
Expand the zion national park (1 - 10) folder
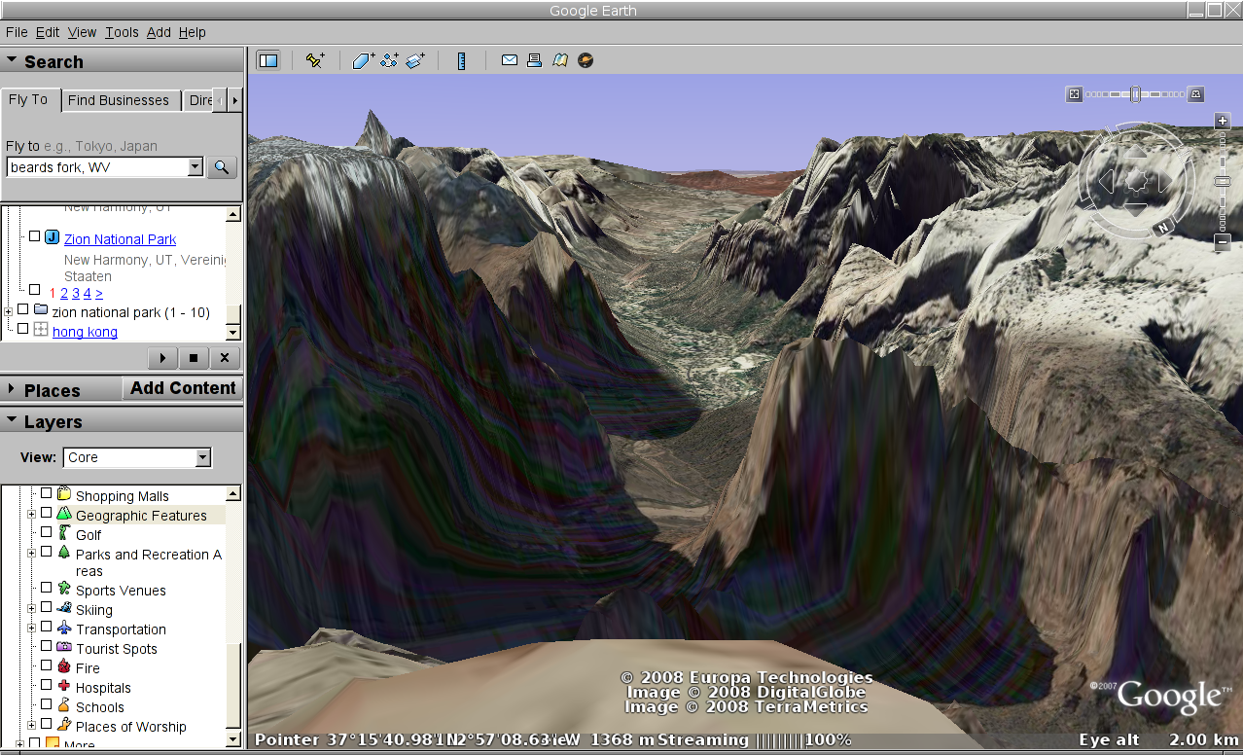coord(9,312)
